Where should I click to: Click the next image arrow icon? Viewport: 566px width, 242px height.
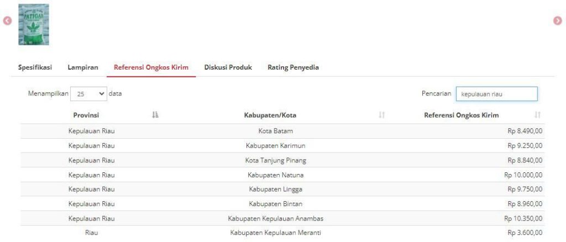pos(557,20)
